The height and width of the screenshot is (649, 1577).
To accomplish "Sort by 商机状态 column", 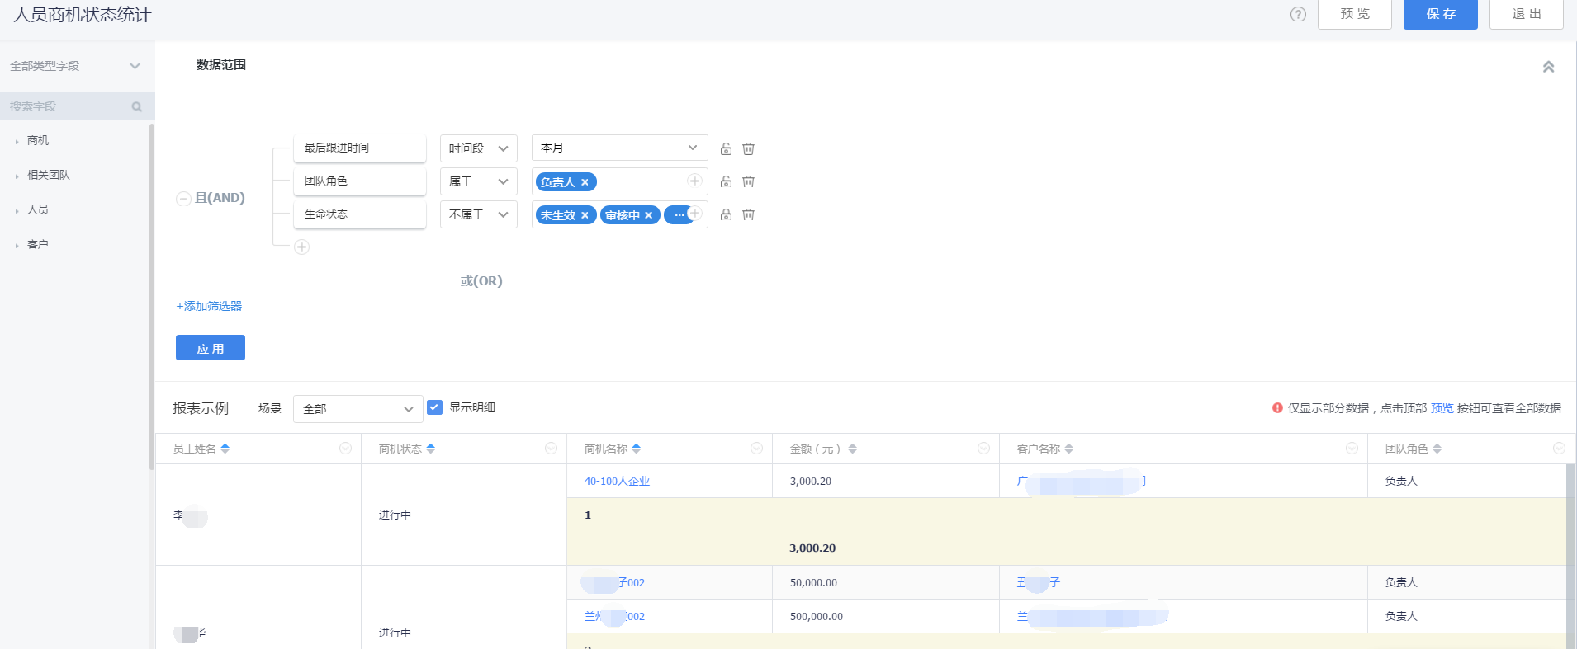I will point(430,449).
